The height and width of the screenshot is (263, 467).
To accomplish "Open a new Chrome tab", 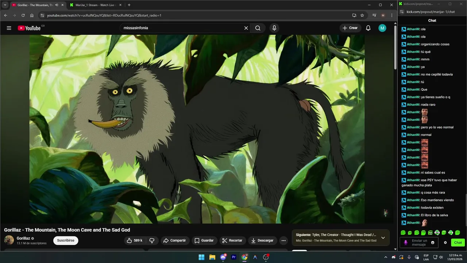I will point(129,5).
